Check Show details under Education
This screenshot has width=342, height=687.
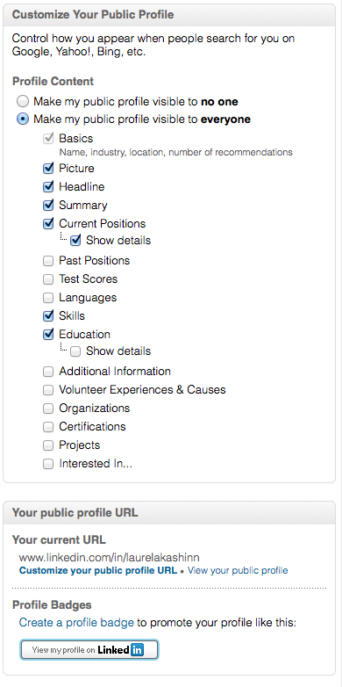tap(75, 351)
